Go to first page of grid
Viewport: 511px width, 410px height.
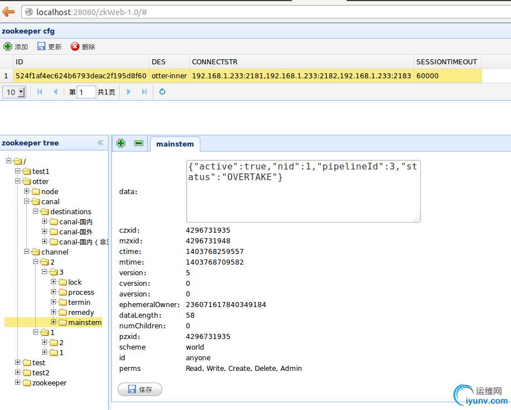pos(40,92)
